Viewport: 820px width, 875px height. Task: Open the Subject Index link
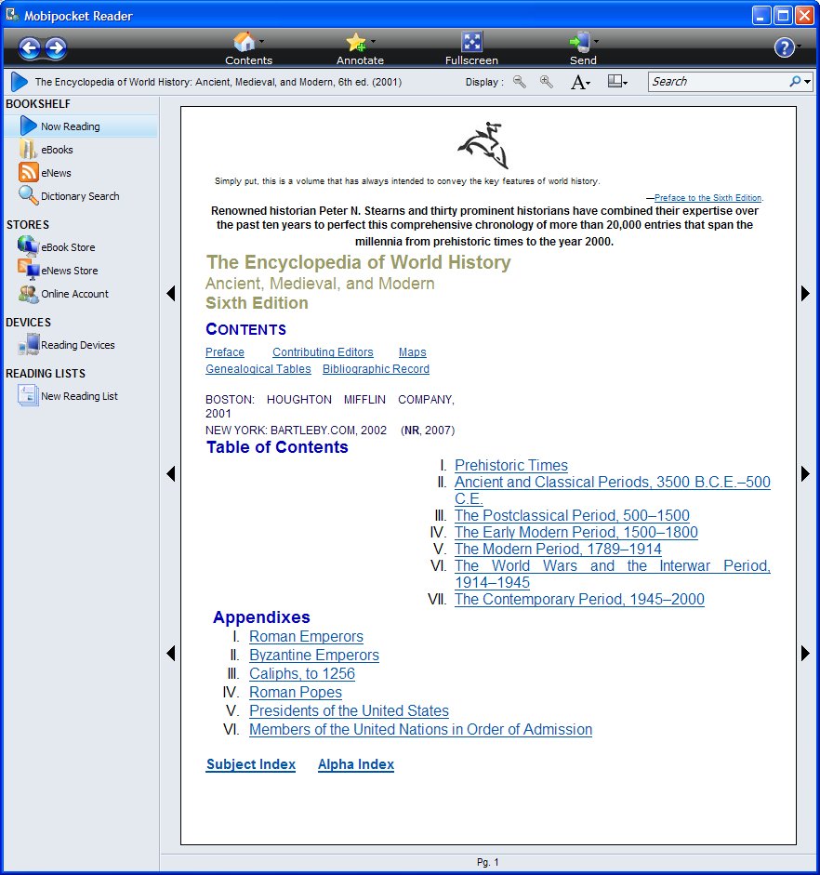[x=251, y=764]
